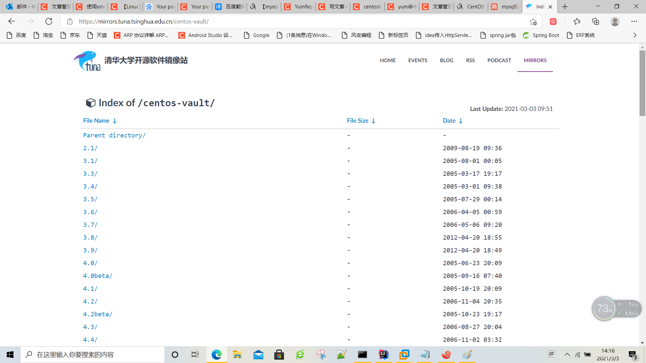Open the 4.0beta/ directory link

tap(98, 276)
